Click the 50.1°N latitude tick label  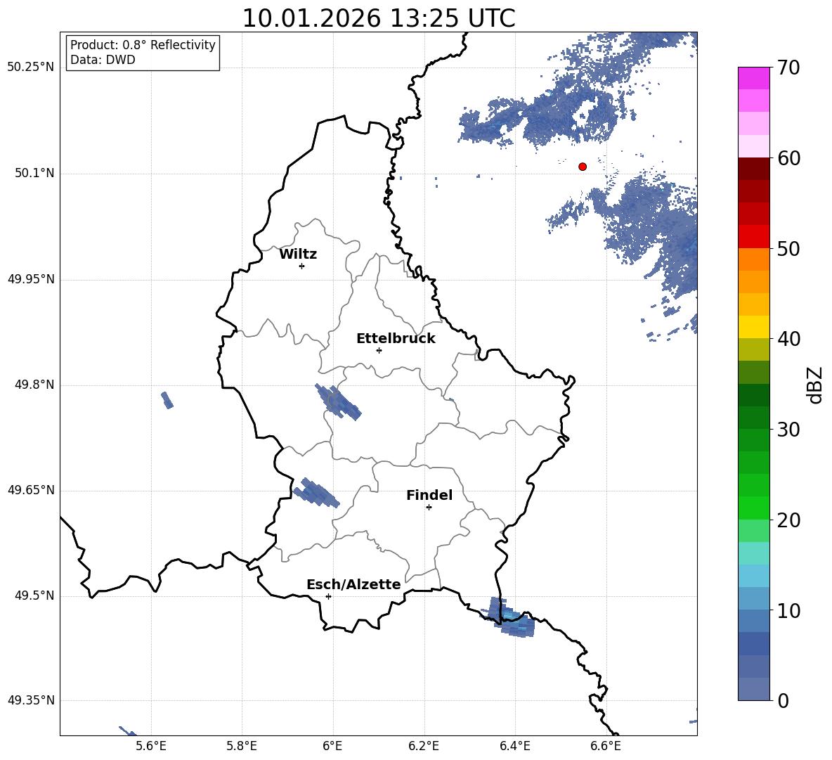[x=34, y=173]
